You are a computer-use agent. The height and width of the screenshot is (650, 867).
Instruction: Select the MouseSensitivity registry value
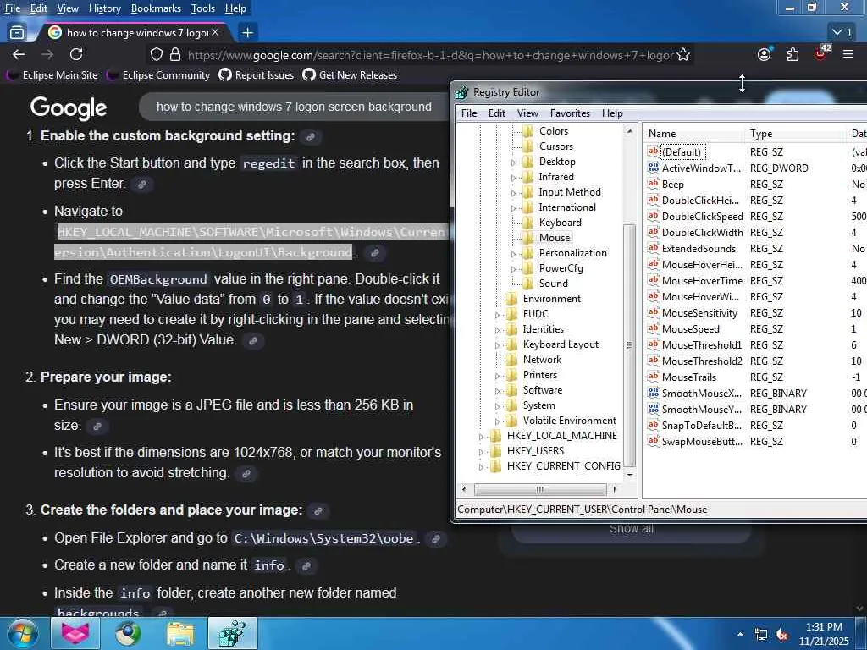tap(699, 313)
